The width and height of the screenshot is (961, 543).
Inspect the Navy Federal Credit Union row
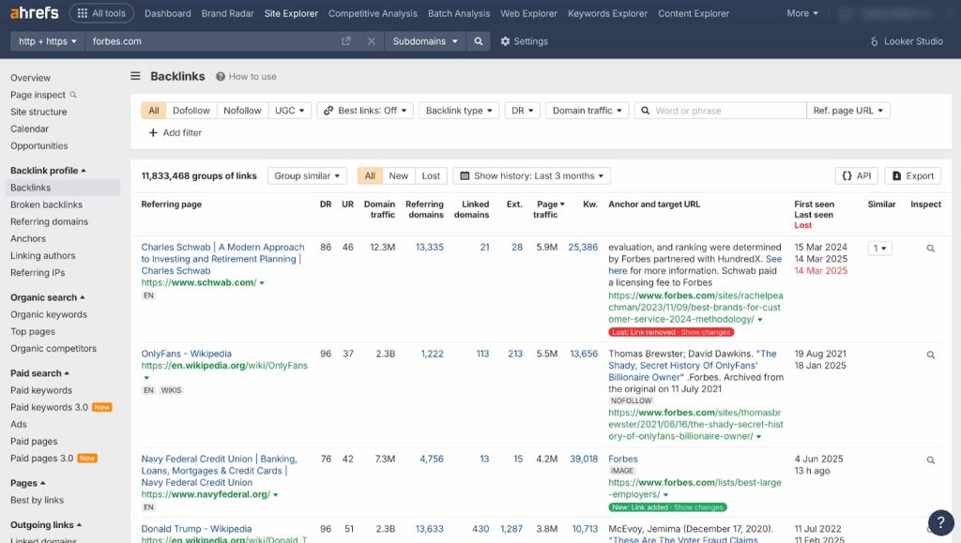(930, 460)
